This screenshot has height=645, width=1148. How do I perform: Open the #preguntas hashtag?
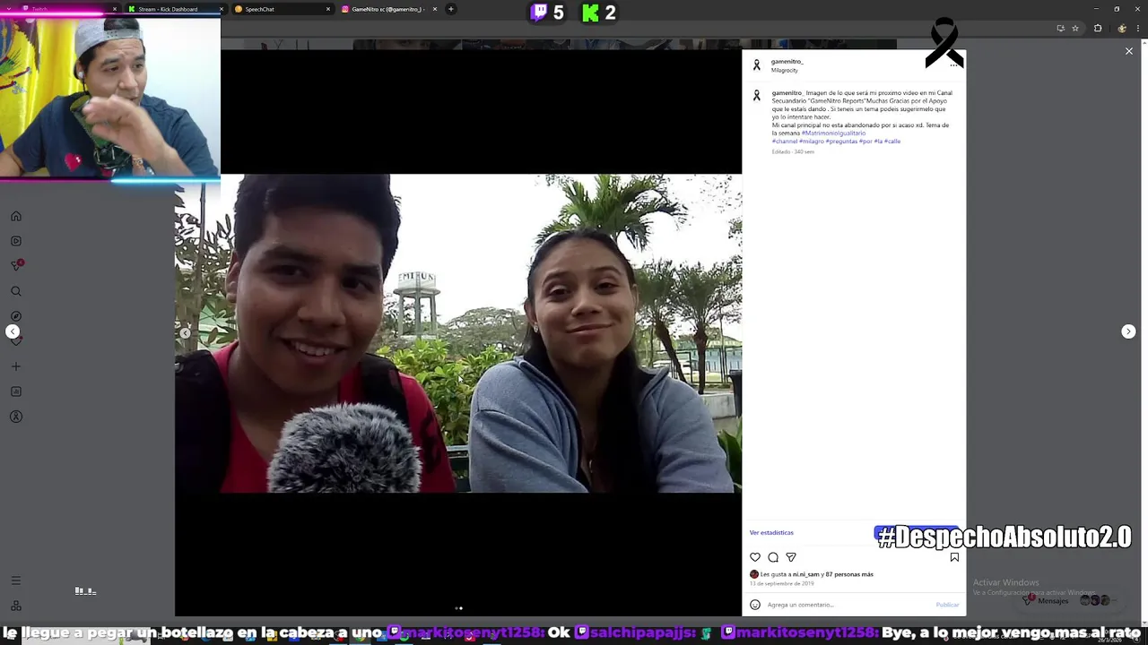click(x=841, y=142)
